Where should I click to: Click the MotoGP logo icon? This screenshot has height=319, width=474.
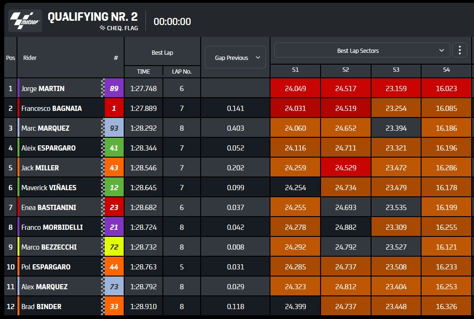click(x=25, y=21)
